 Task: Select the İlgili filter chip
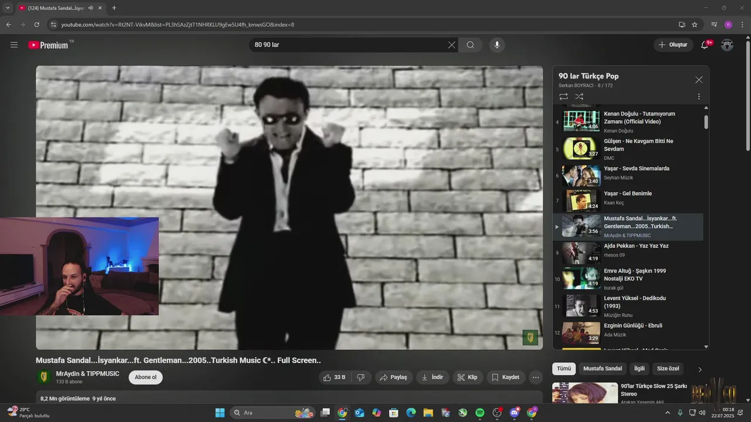pos(639,369)
